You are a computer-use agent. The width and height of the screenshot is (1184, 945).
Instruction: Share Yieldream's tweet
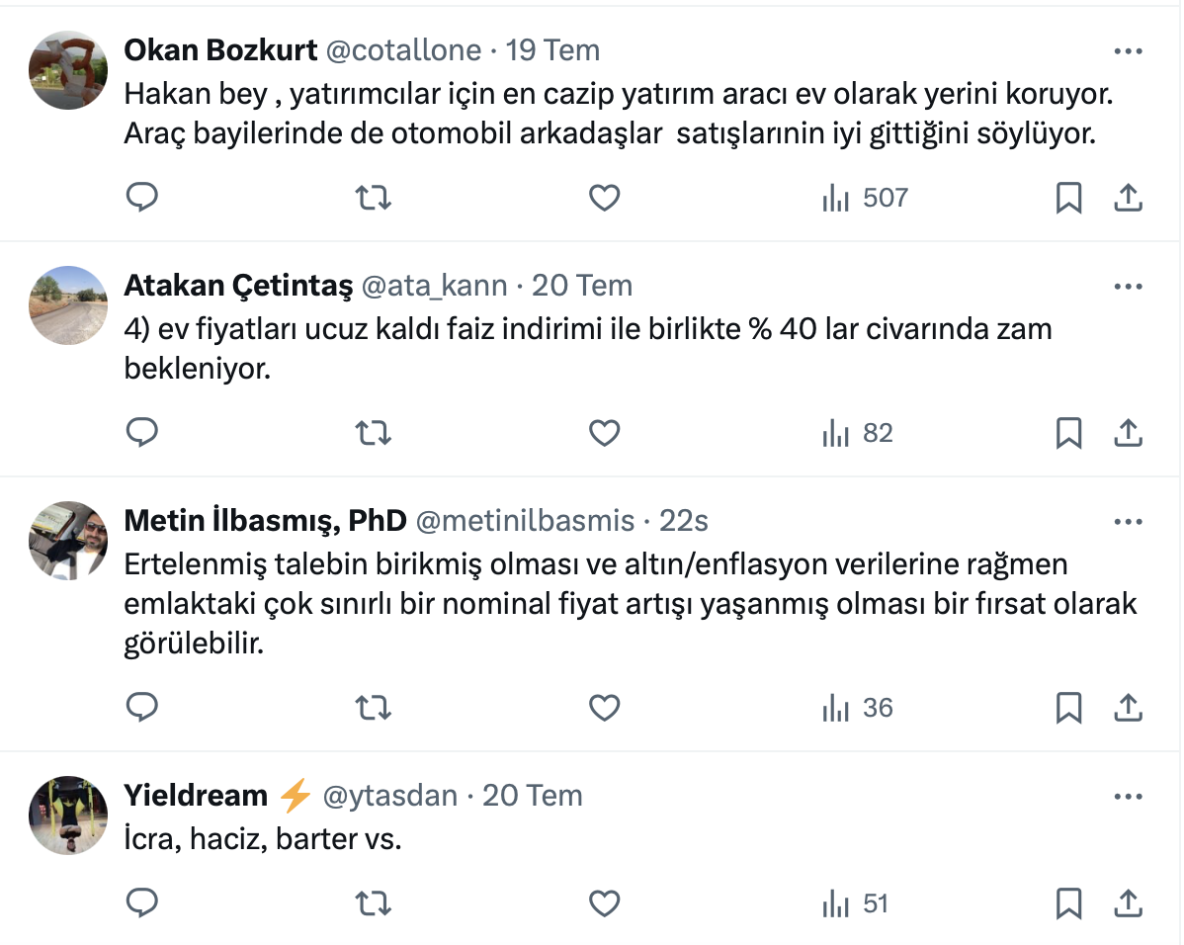pyautogui.click(x=1128, y=902)
